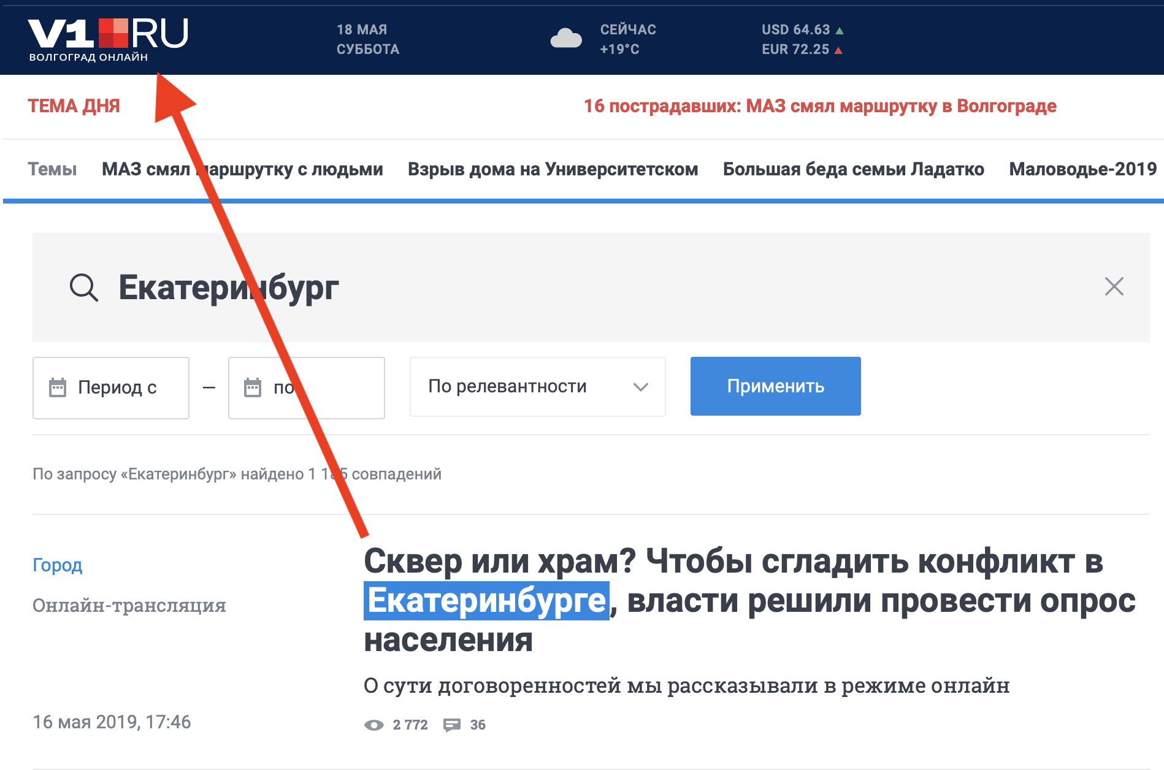The height and width of the screenshot is (770, 1164).
Task: Click the search results count text
Action: point(237,475)
